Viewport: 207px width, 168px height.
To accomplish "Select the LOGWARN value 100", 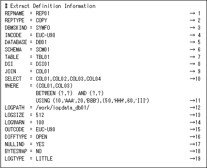I will (x=40, y=123).
